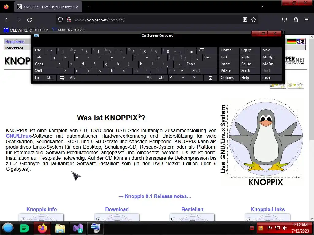This screenshot has width=314, height=235.
Task: Open the extensions puzzle icon
Action: pyautogui.click(x=296, y=20)
